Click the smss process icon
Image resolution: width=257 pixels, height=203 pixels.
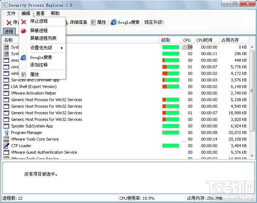coord(6,60)
